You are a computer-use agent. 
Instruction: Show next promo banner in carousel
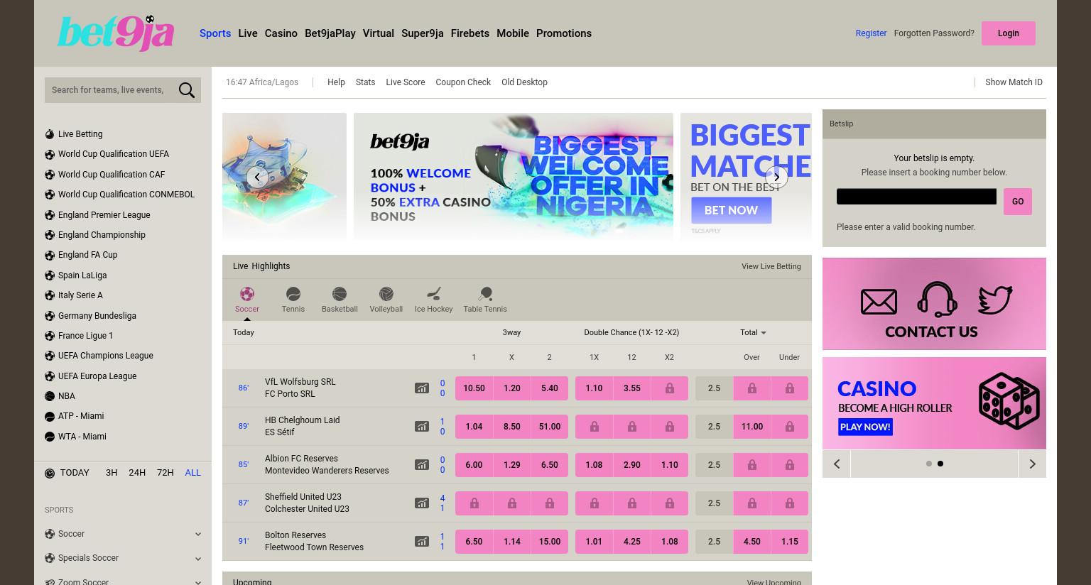776,177
